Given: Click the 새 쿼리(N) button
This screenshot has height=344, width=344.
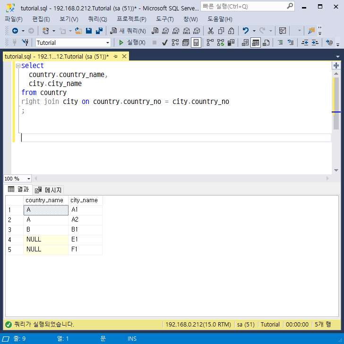Looking at the screenshot, I should [128, 31].
